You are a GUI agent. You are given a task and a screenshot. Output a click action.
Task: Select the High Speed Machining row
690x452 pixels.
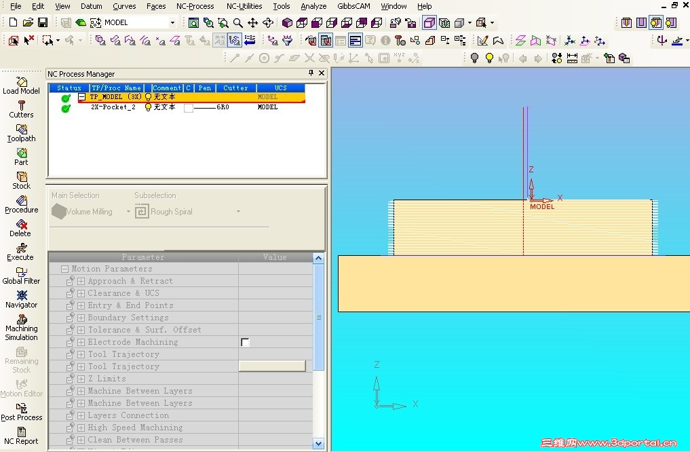pyautogui.click(x=181, y=428)
